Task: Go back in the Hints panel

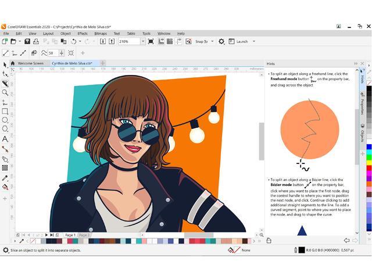Action: coord(346,241)
